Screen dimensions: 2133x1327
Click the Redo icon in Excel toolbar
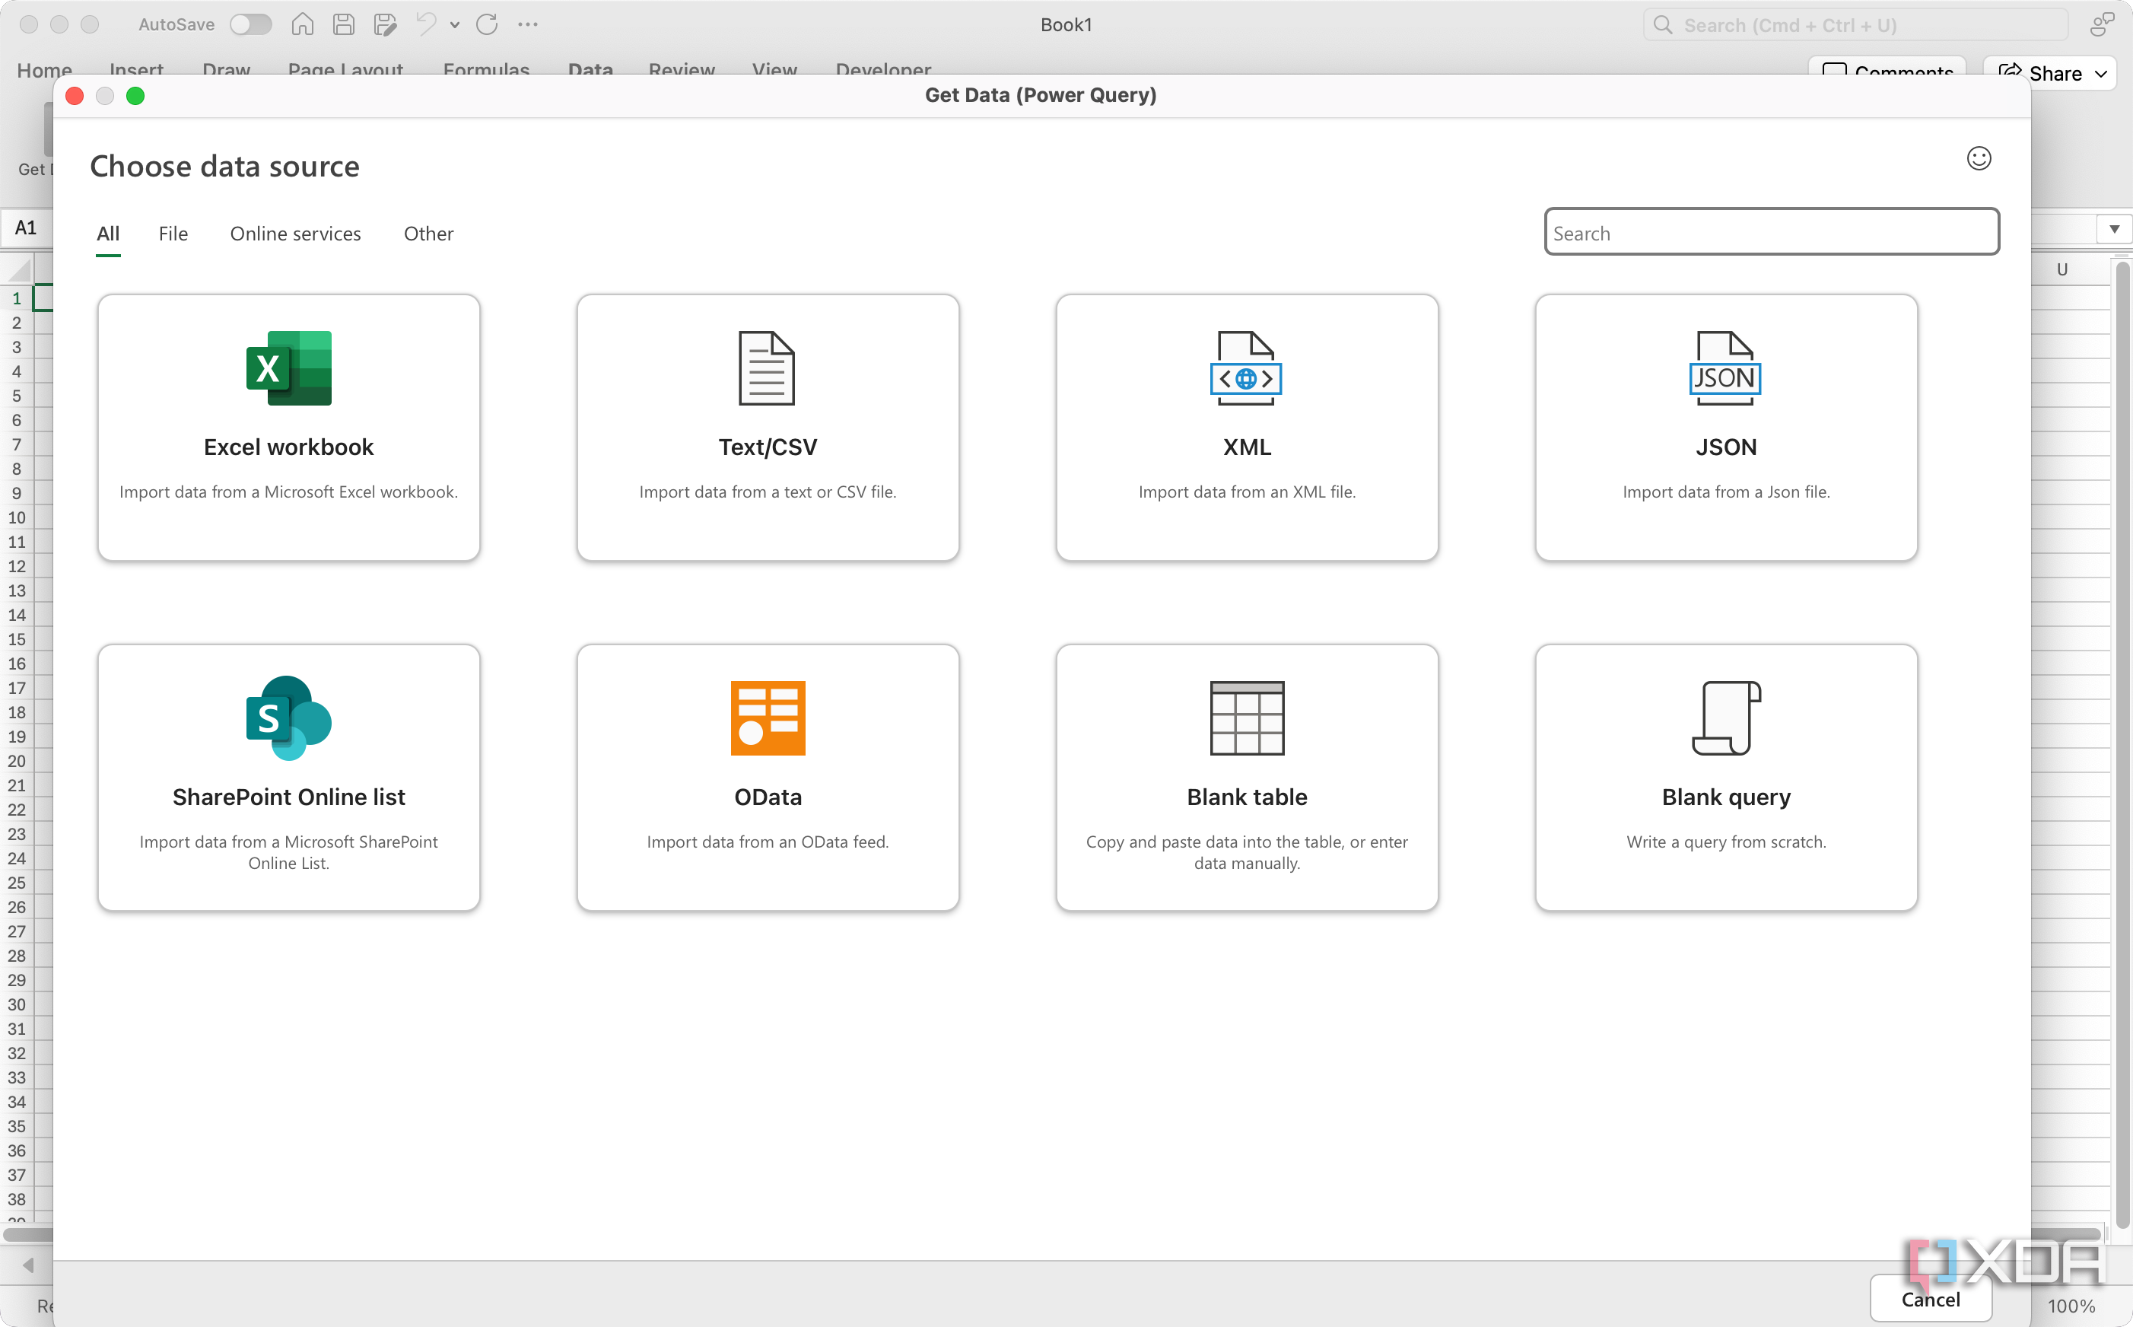[487, 24]
